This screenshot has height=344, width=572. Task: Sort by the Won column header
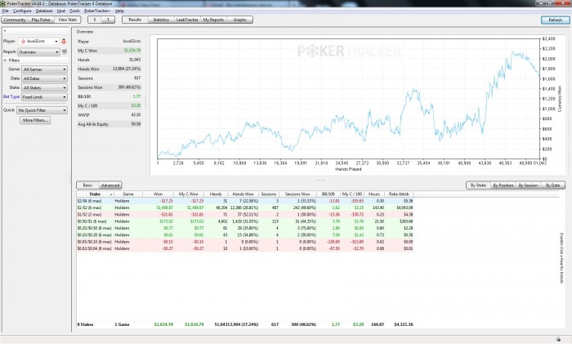(x=158, y=194)
